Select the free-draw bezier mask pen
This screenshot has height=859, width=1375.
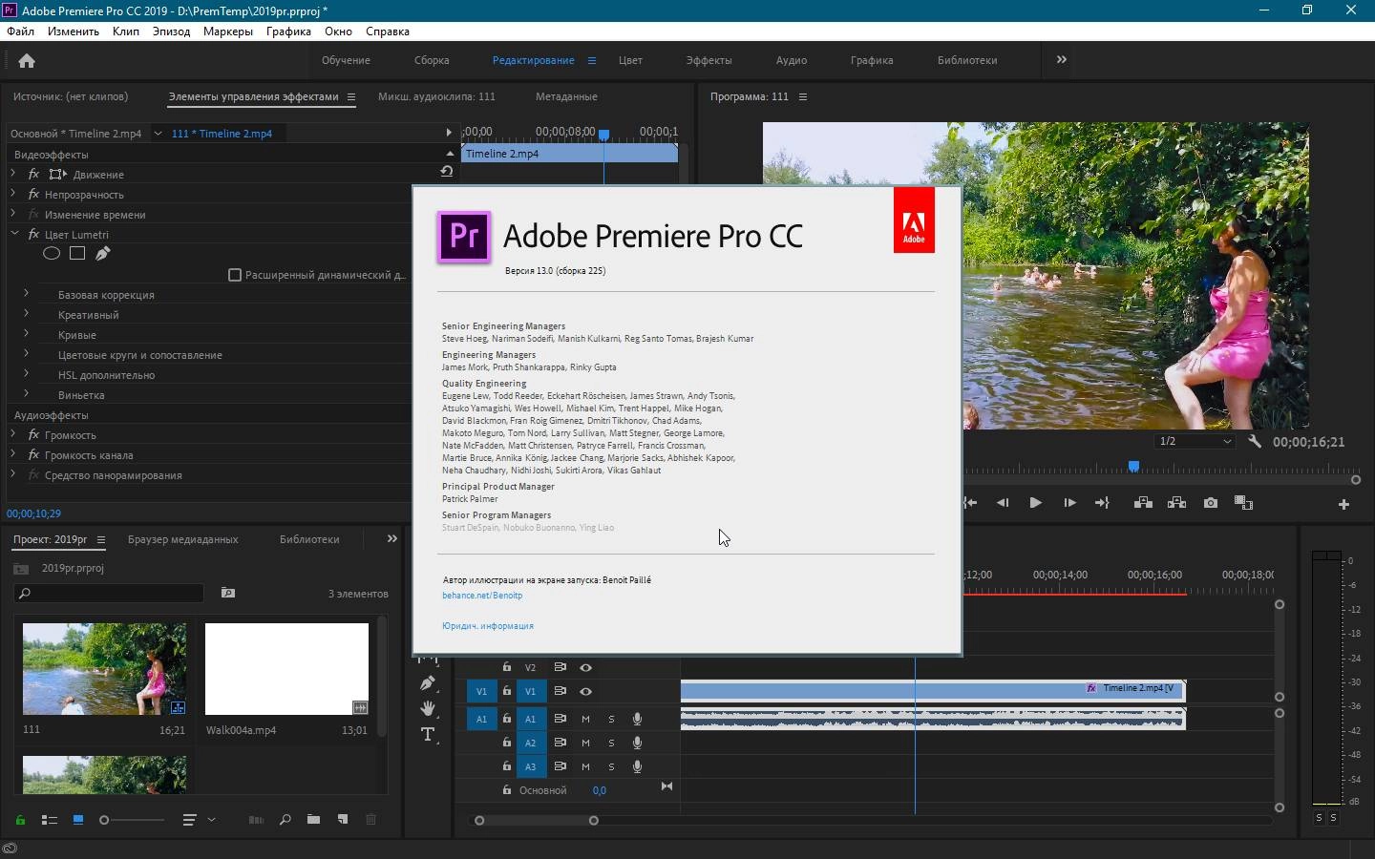tap(103, 254)
